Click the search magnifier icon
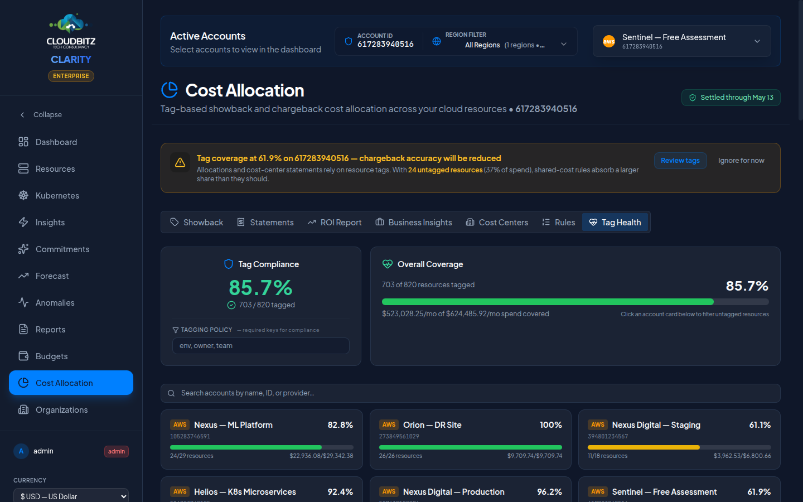The height and width of the screenshot is (502, 803). [171, 393]
